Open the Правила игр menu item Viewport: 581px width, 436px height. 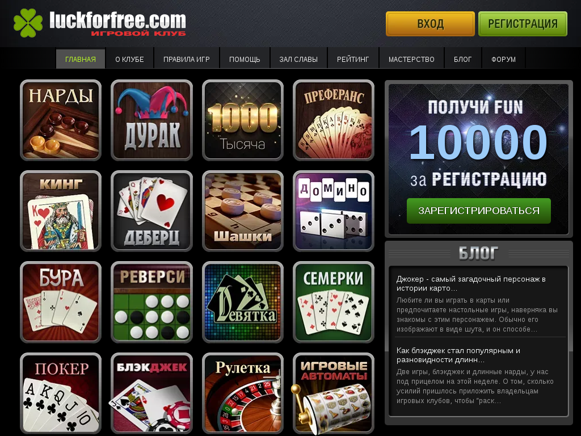tap(186, 58)
